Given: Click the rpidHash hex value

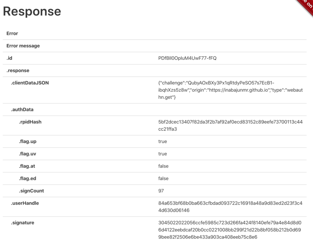Looking at the screenshot, I should pos(231,125).
